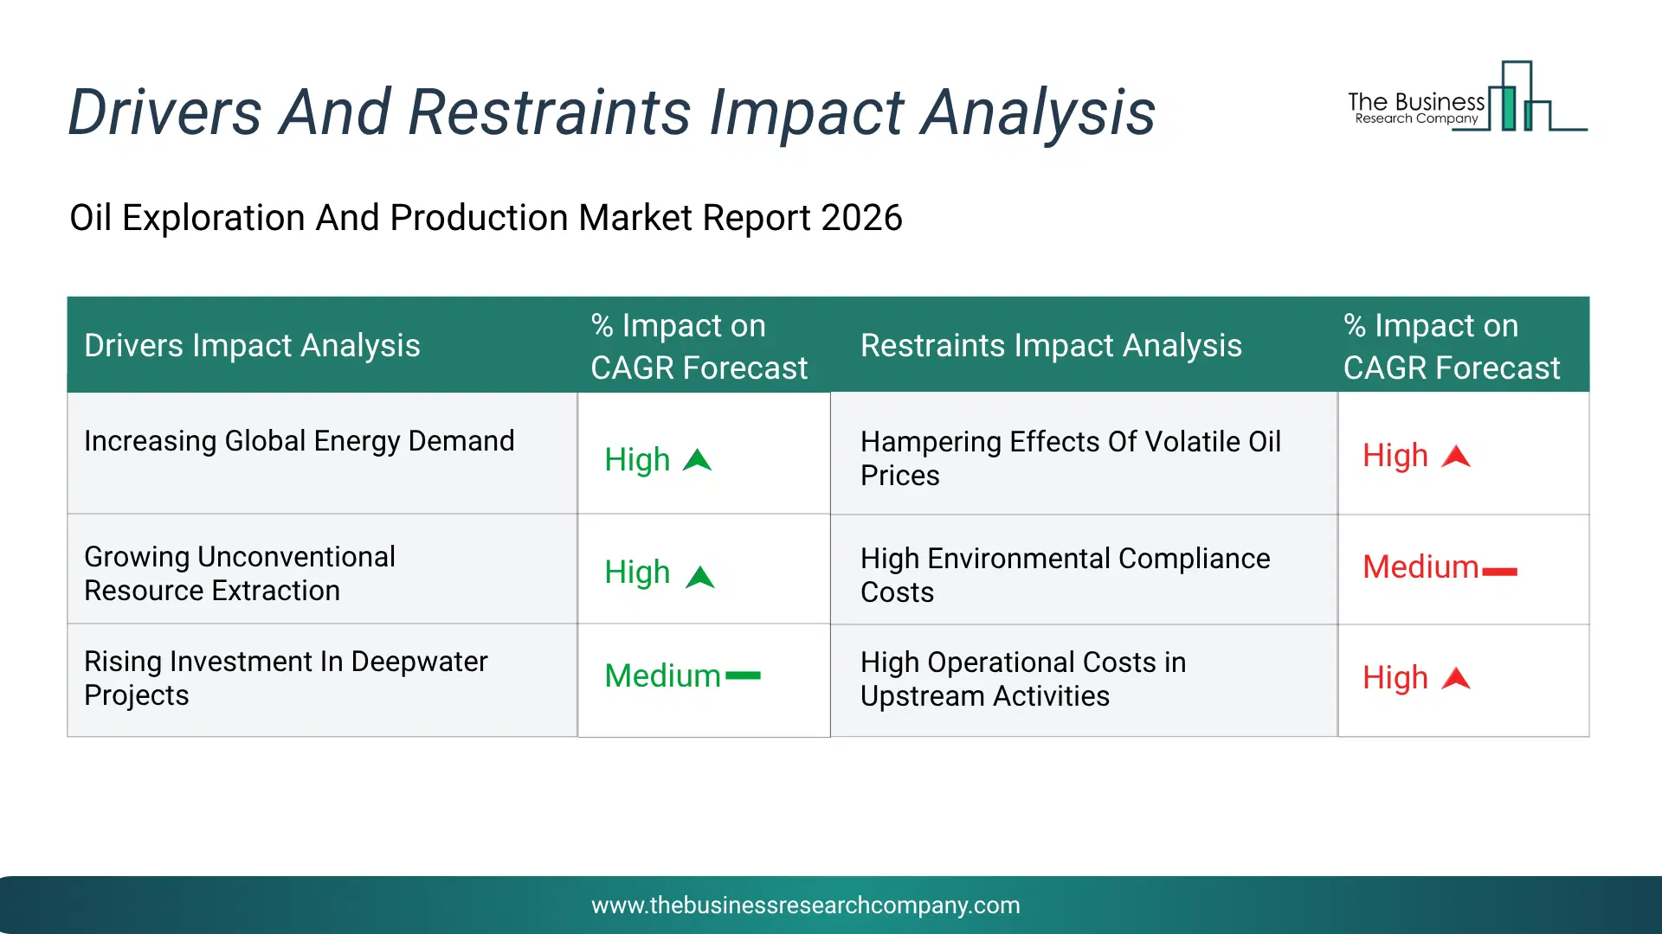Image resolution: width=1662 pixels, height=934 pixels.
Task: Click green High text for Unconventional Resource Extraction
Action: click(x=637, y=572)
